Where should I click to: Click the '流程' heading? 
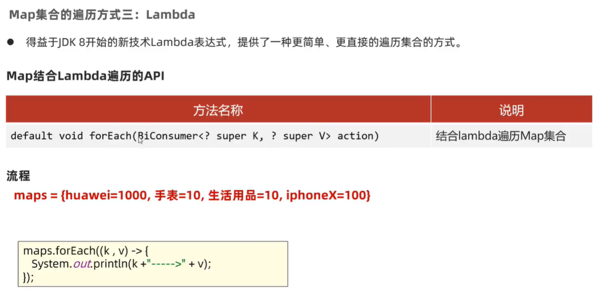tap(18, 176)
